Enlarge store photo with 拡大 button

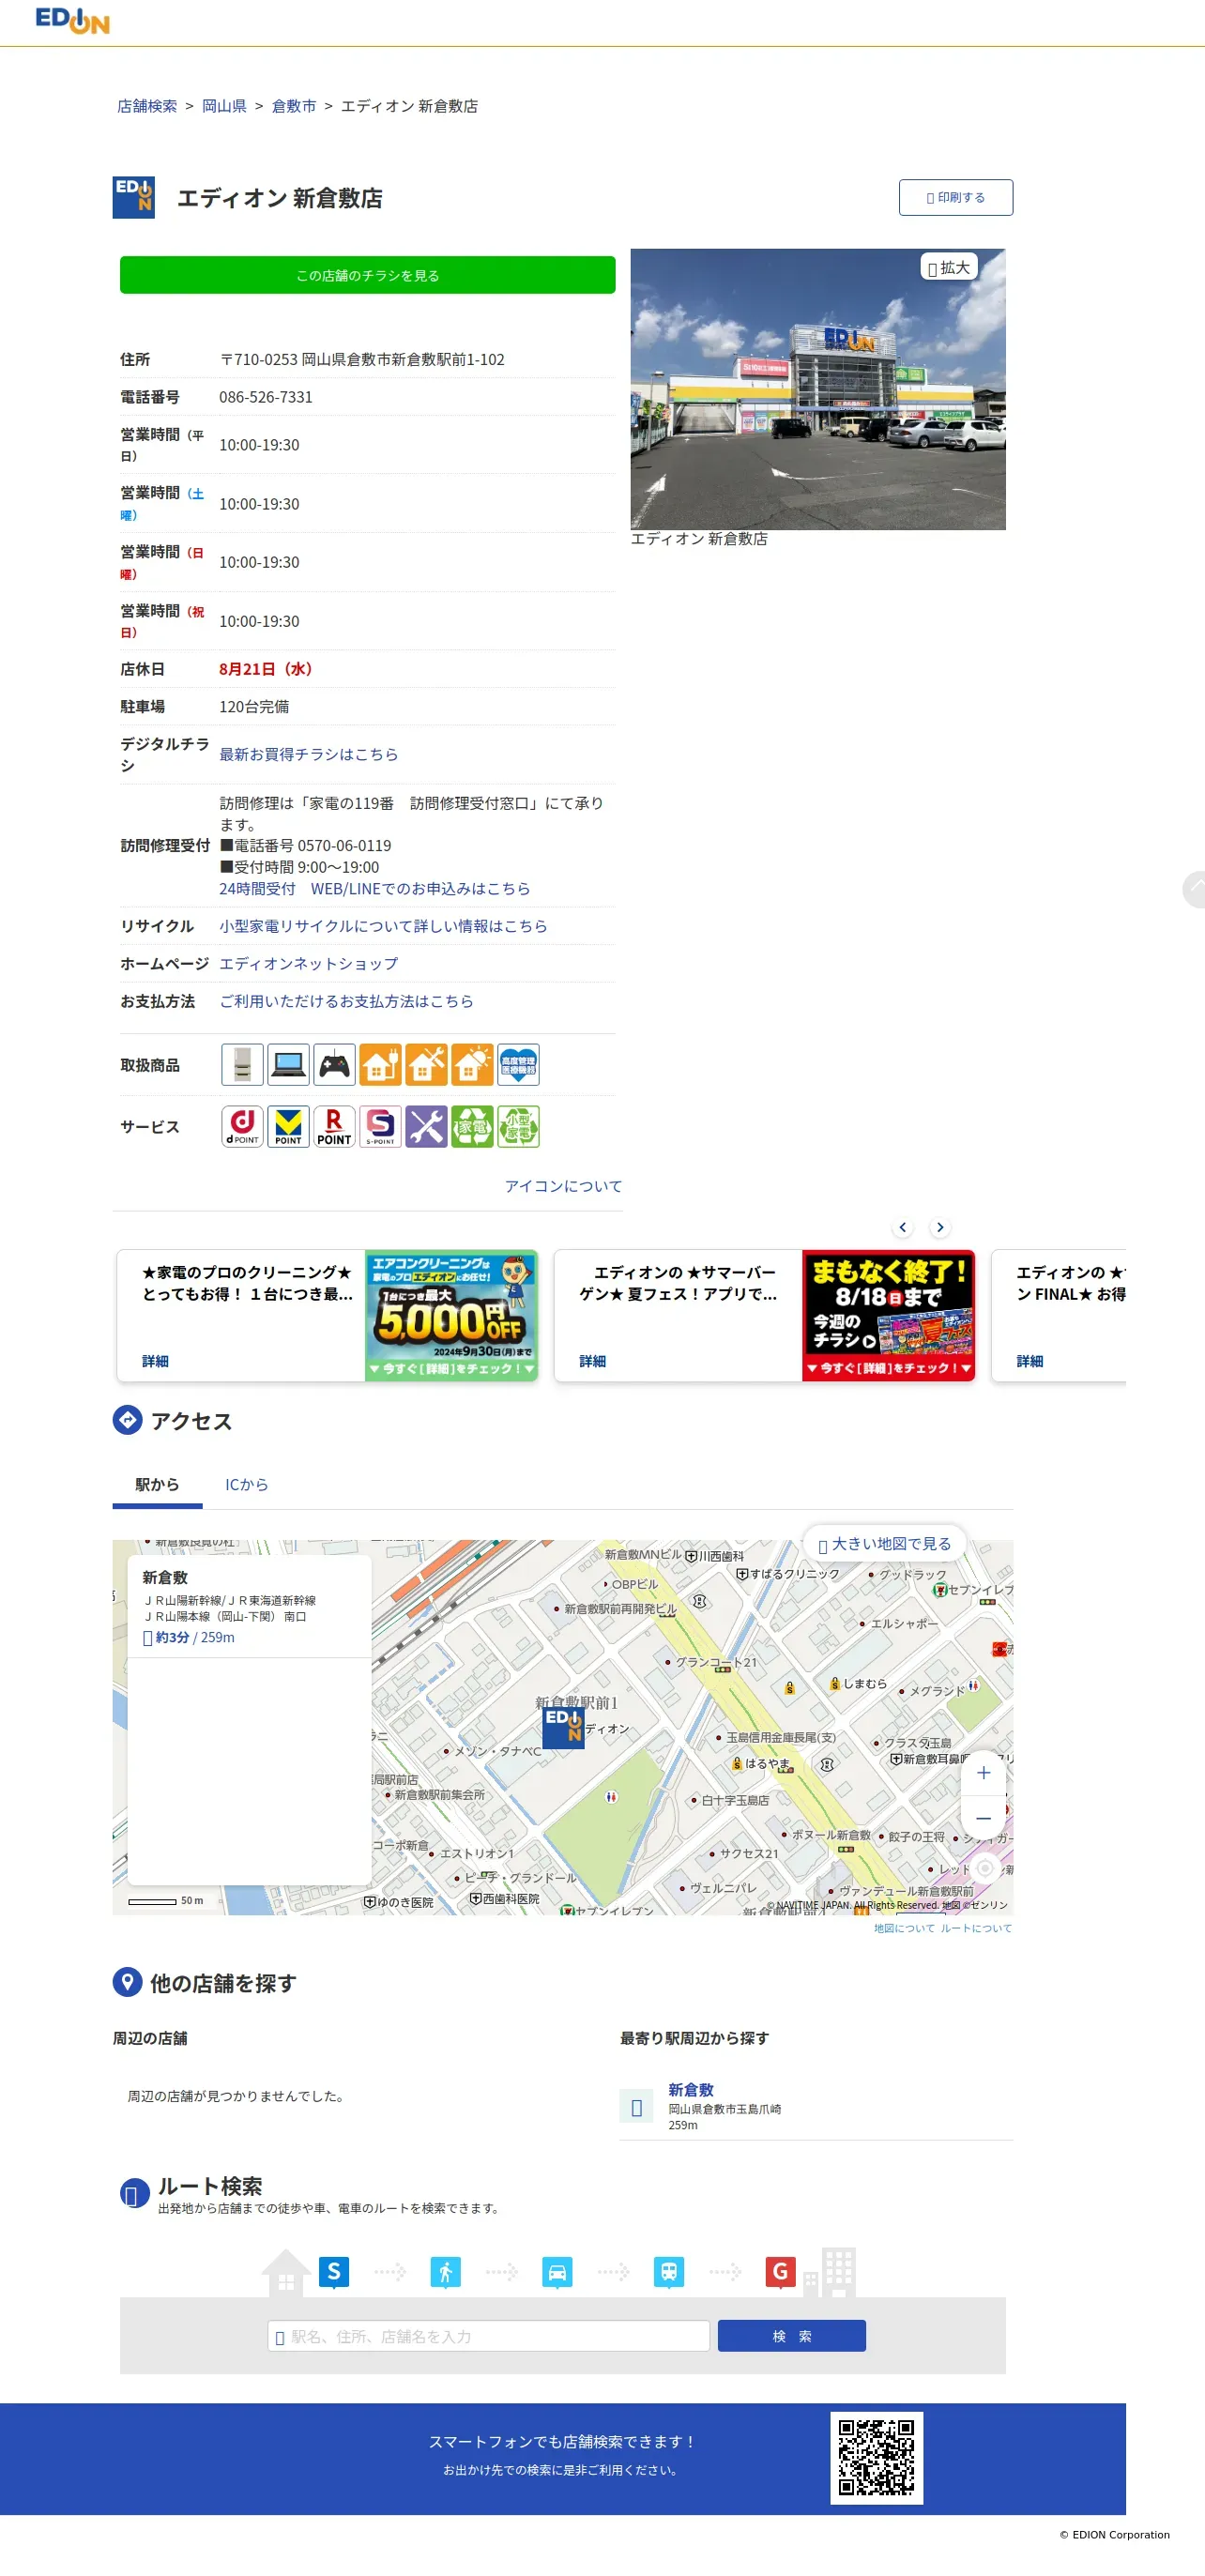tap(949, 267)
